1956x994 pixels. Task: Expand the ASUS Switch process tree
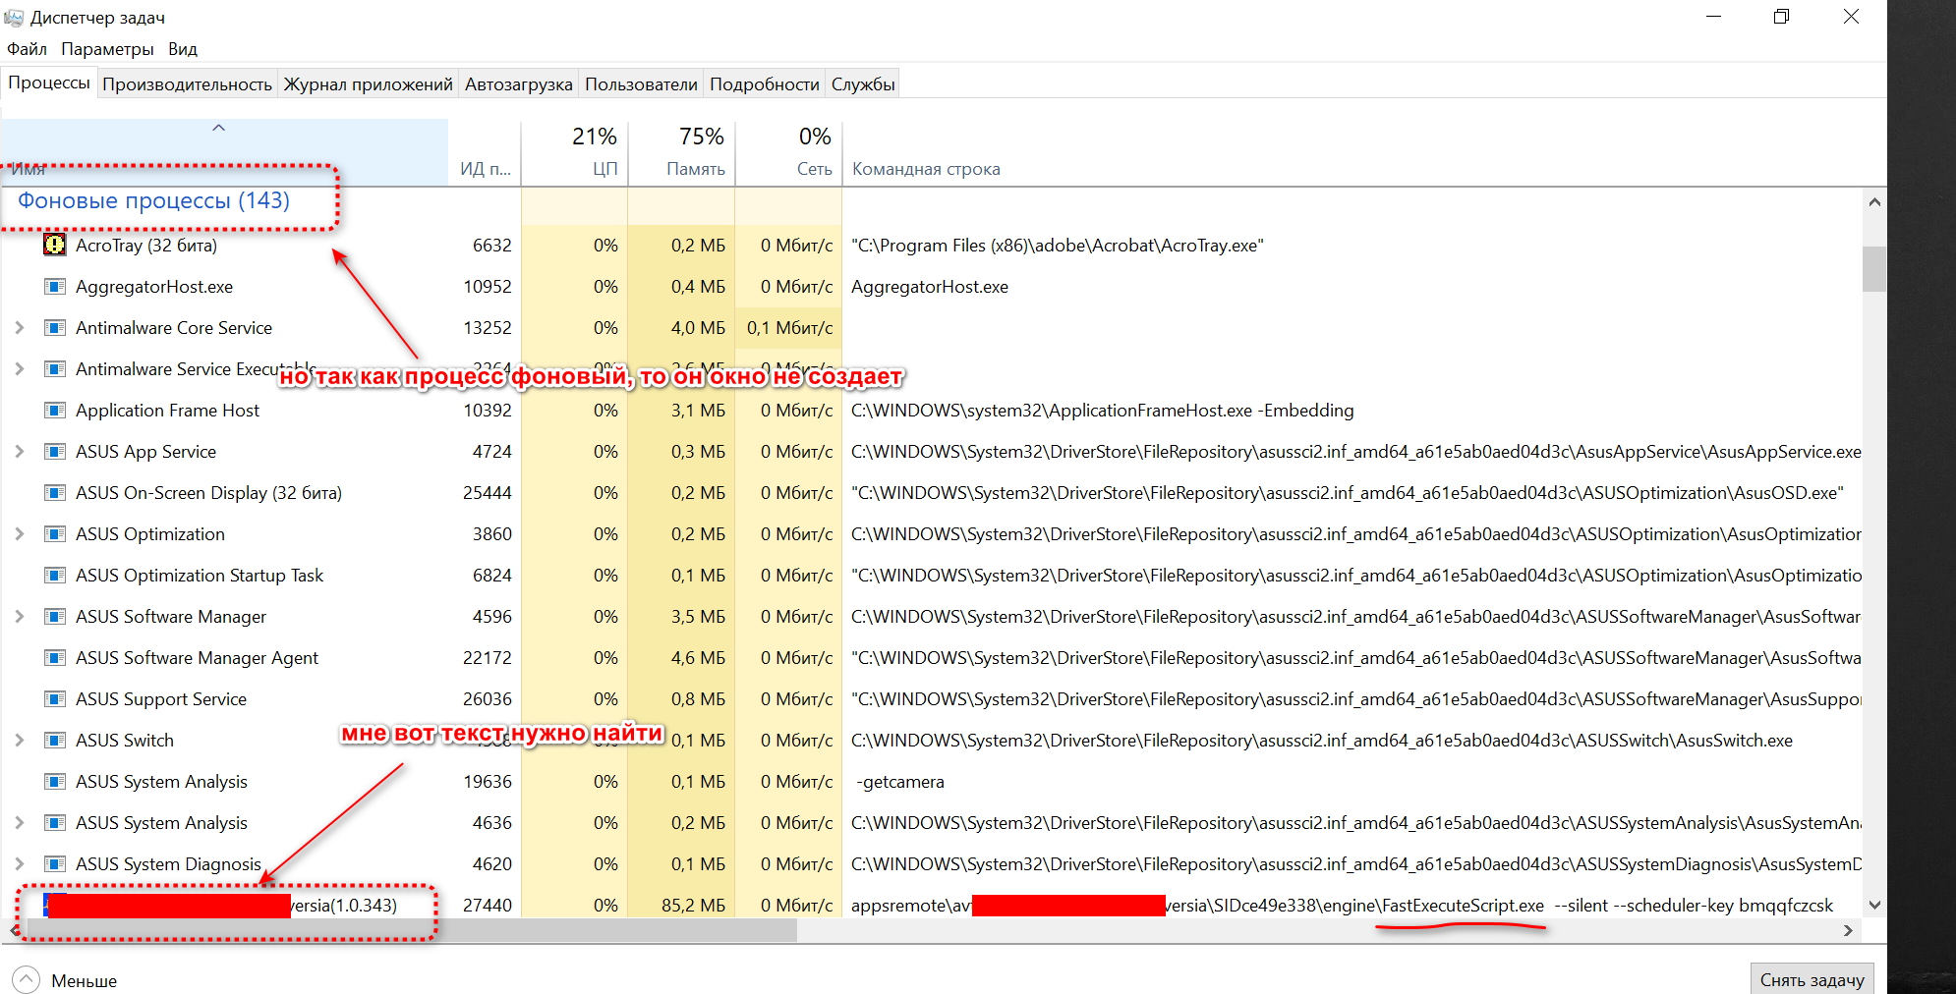[x=20, y=741]
